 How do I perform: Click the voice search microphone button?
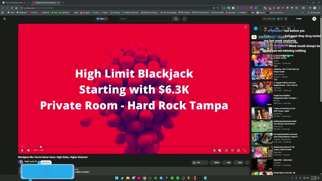click(184, 19)
